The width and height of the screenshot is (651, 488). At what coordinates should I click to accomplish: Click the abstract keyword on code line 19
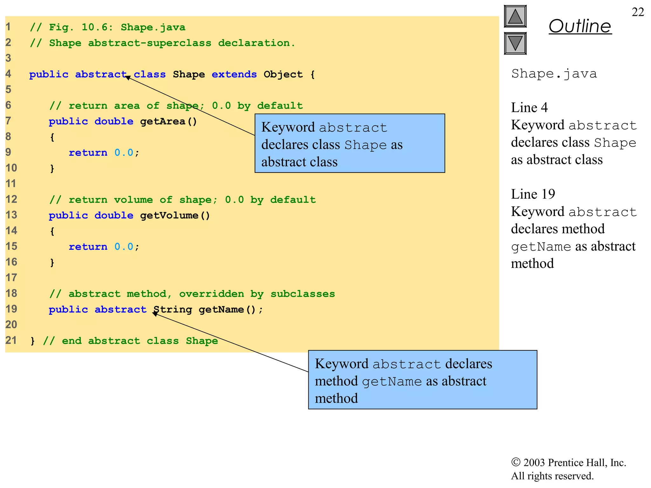(120, 309)
